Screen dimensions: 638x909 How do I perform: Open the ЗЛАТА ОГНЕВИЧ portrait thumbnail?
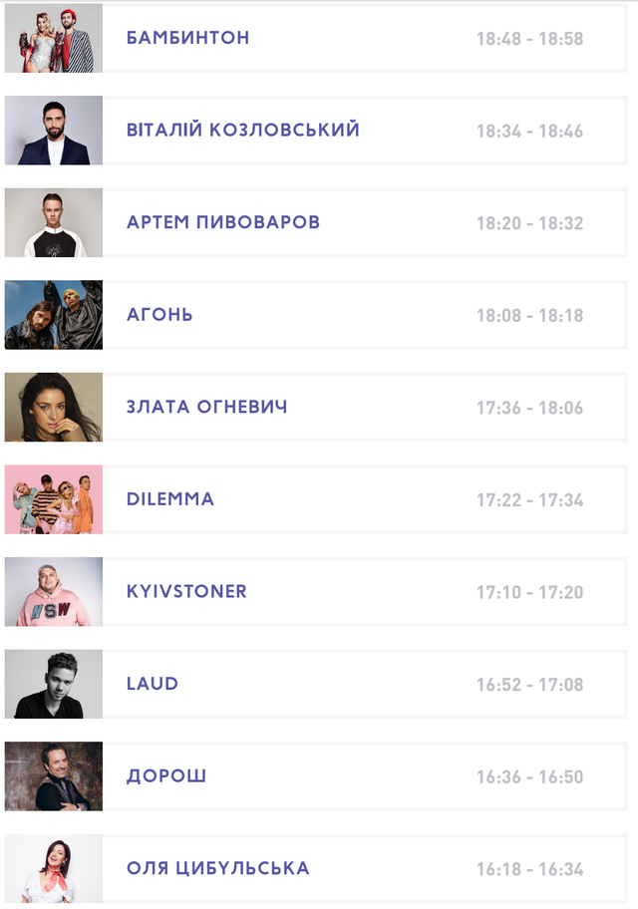click(54, 407)
